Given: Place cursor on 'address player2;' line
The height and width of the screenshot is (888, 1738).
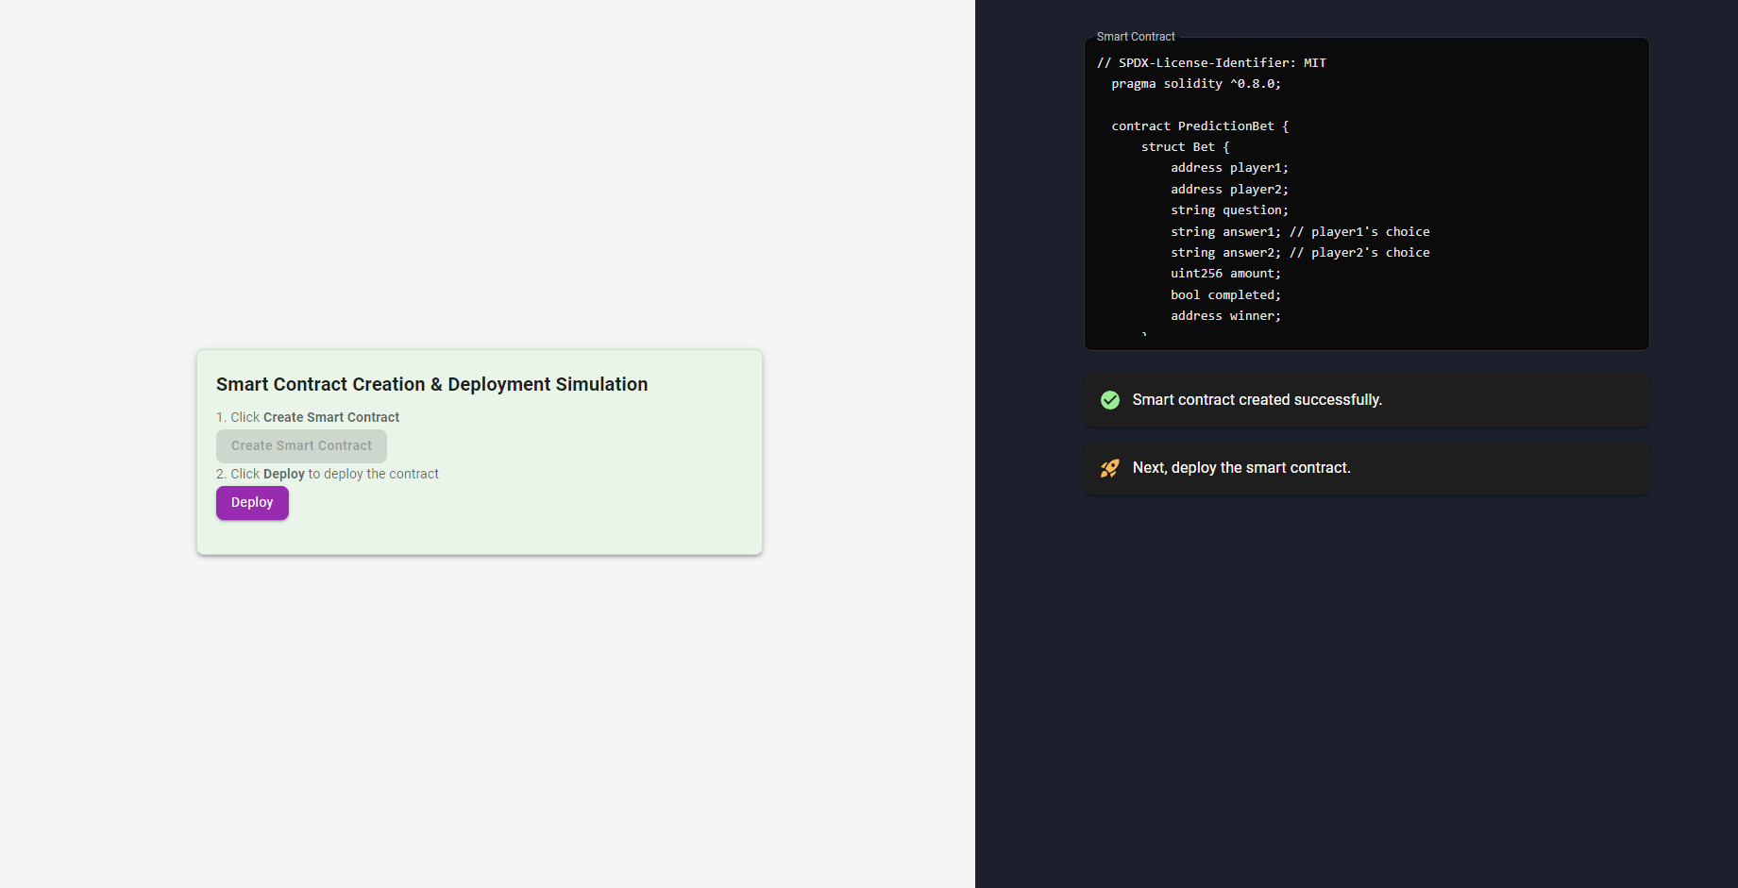Looking at the screenshot, I should [x=1229, y=190].
